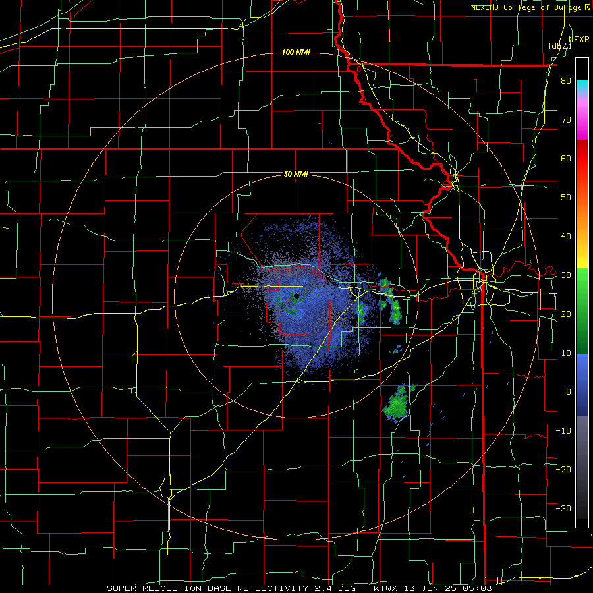Click the Super-Resolution Base Reflectivity caption

click(299, 588)
